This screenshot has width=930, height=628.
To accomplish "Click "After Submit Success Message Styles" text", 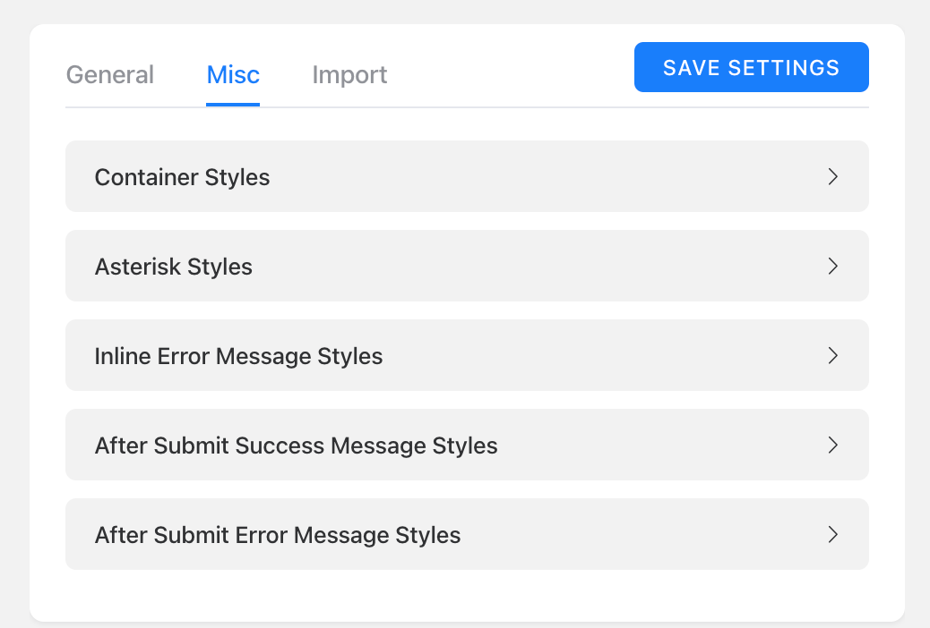I will point(296,446).
